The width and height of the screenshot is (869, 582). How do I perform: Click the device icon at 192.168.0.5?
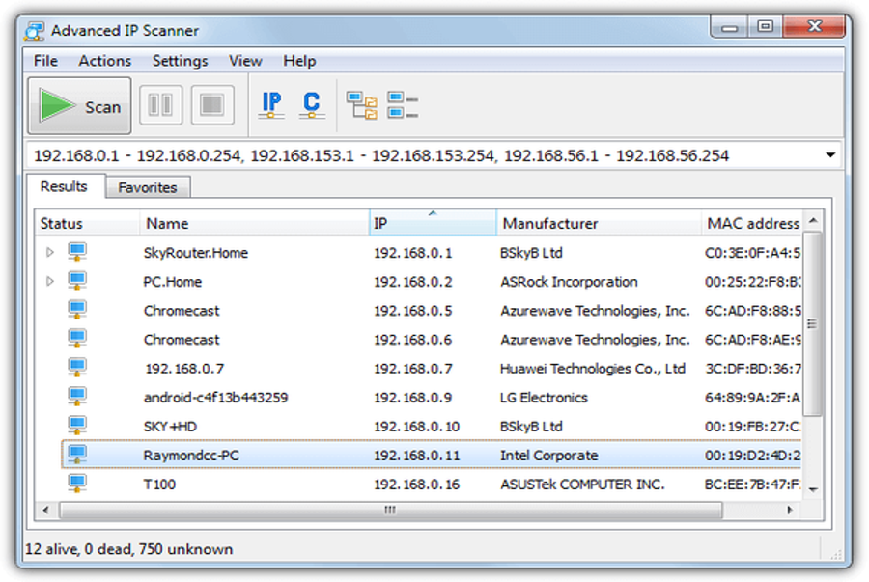coord(77,310)
